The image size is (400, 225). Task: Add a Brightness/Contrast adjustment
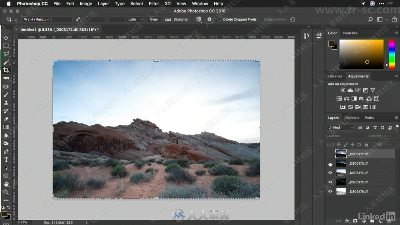[x=343, y=90]
